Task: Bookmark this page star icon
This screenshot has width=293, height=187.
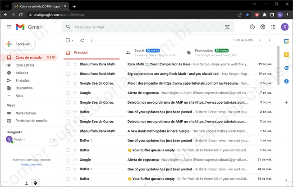Action: (x=247, y=15)
